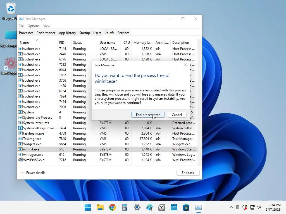286x214 pixels.
Task: Open Microsoft Store from taskbar
Action: 186,207
